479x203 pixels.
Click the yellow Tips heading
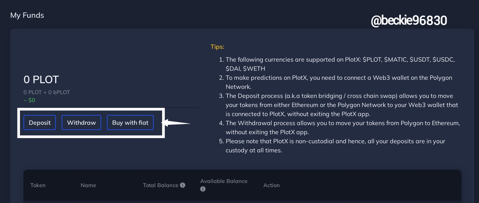(217, 47)
